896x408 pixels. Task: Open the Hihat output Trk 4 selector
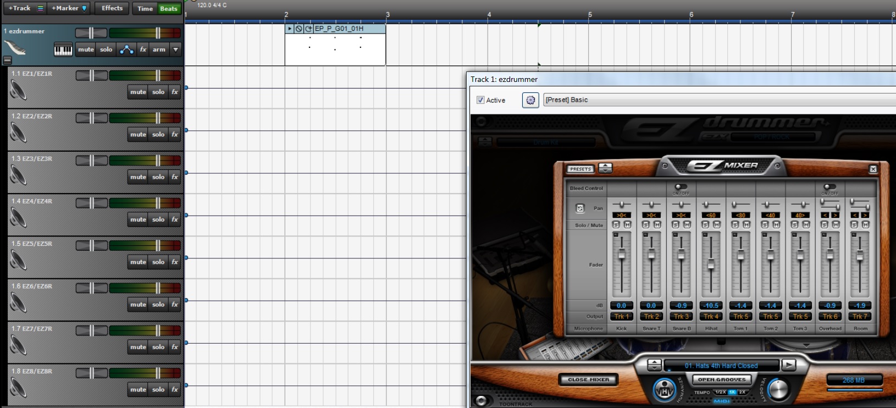pos(711,317)
